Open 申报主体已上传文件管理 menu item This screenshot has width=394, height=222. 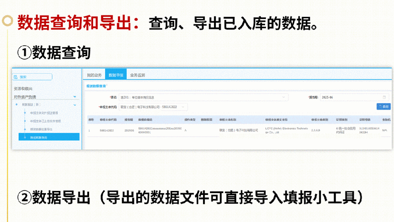46,121
